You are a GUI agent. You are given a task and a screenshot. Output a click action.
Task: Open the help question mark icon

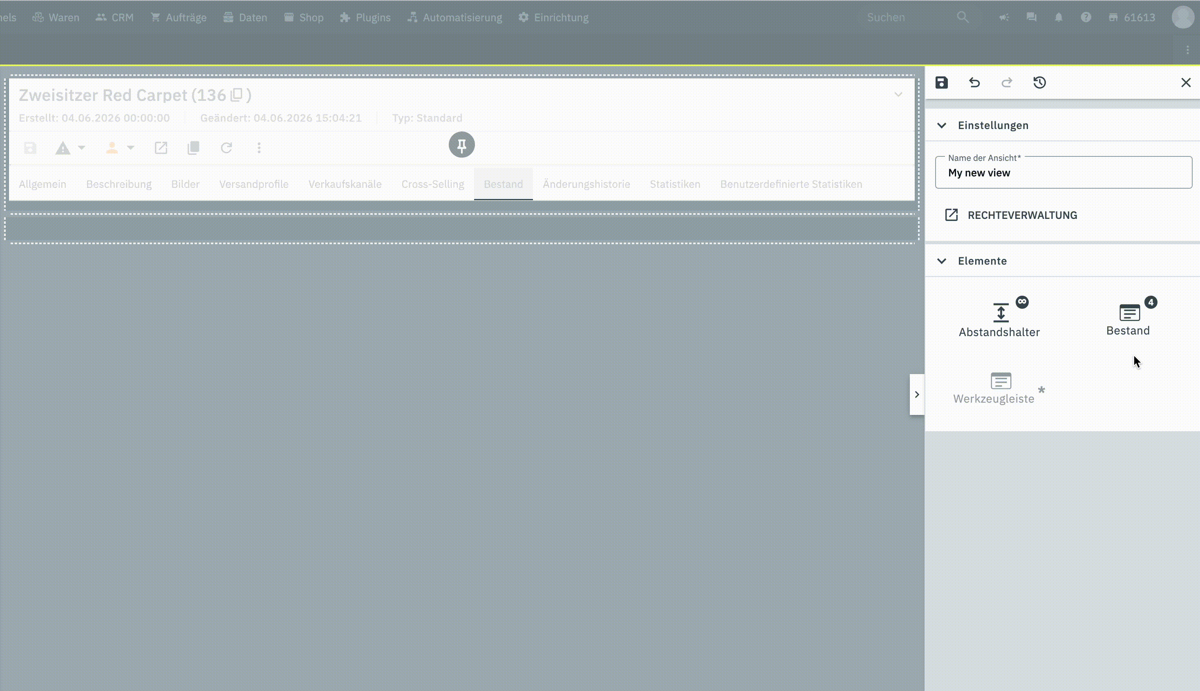pyautogui.click(x=1086, y=18)
